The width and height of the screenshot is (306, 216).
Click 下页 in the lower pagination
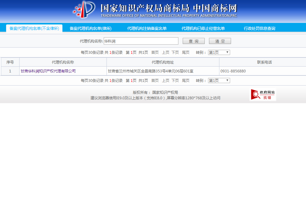point(175,80)
